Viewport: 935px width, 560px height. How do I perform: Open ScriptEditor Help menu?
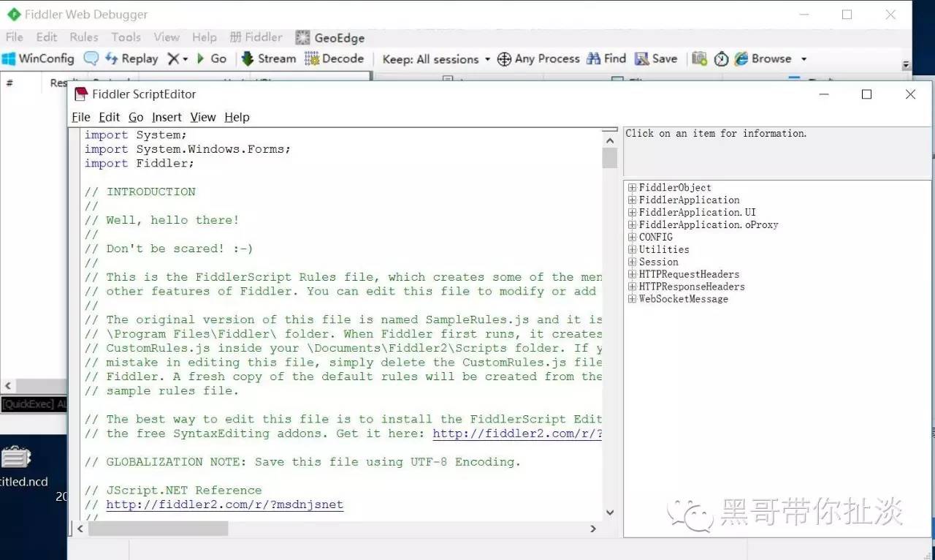coord(237,117)
